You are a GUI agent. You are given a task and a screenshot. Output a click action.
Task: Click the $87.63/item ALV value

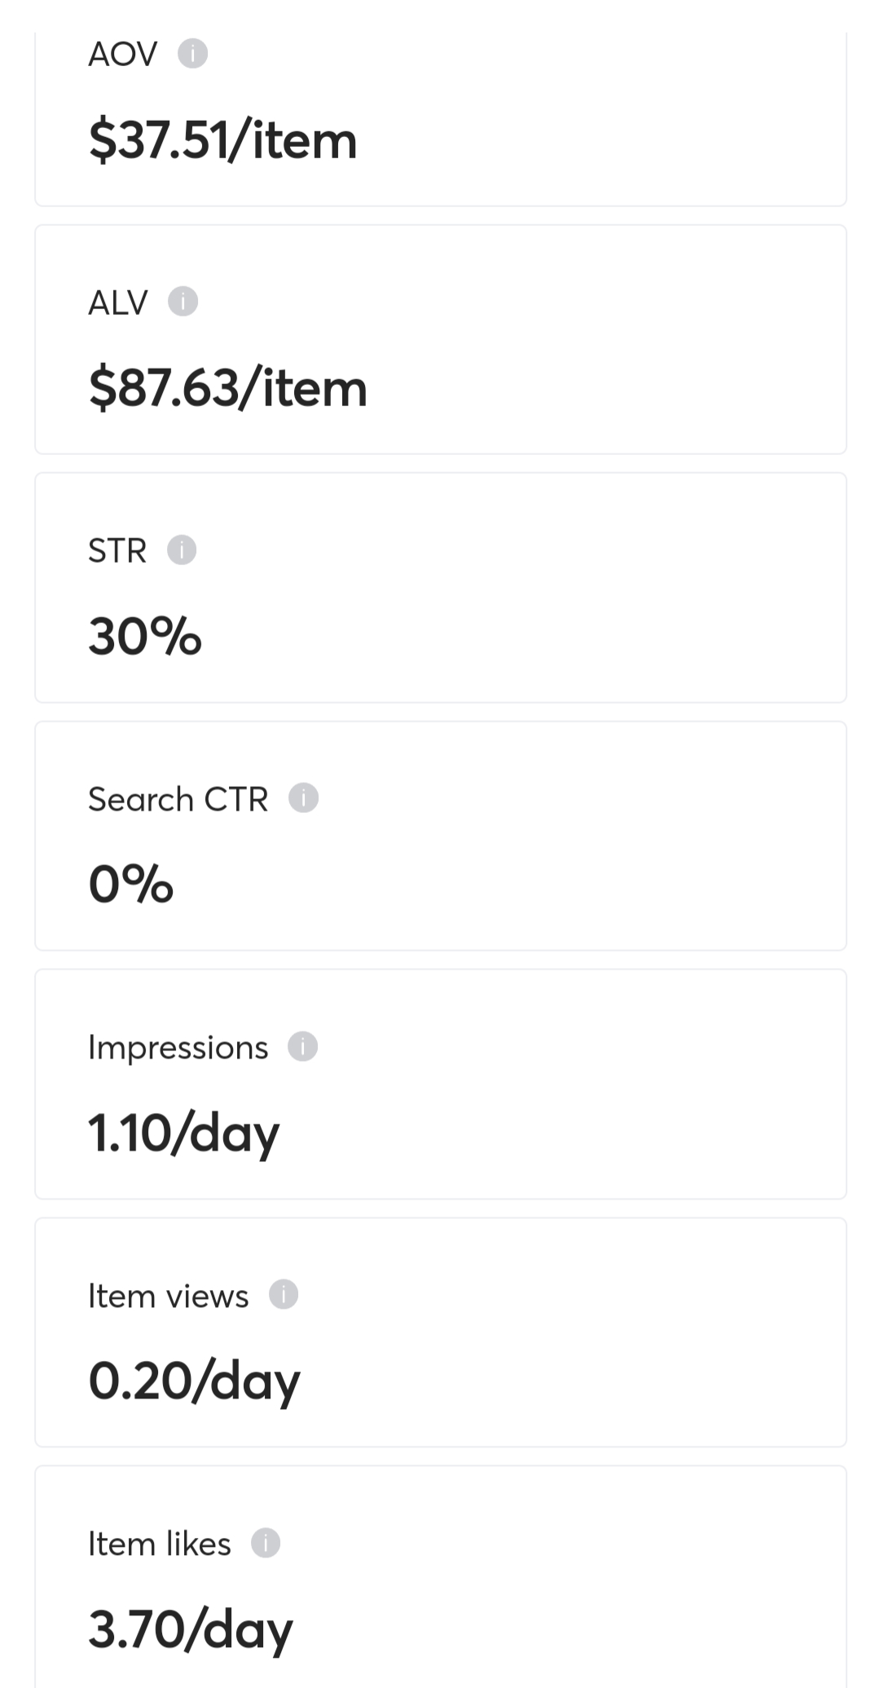[x=228, y=388]
